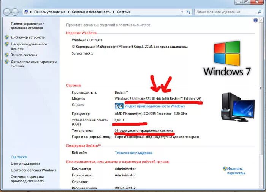The height and width of the screenshot is (192, 266).
Task: Click Изменить параметры link
Action: [x=236, y=171]
